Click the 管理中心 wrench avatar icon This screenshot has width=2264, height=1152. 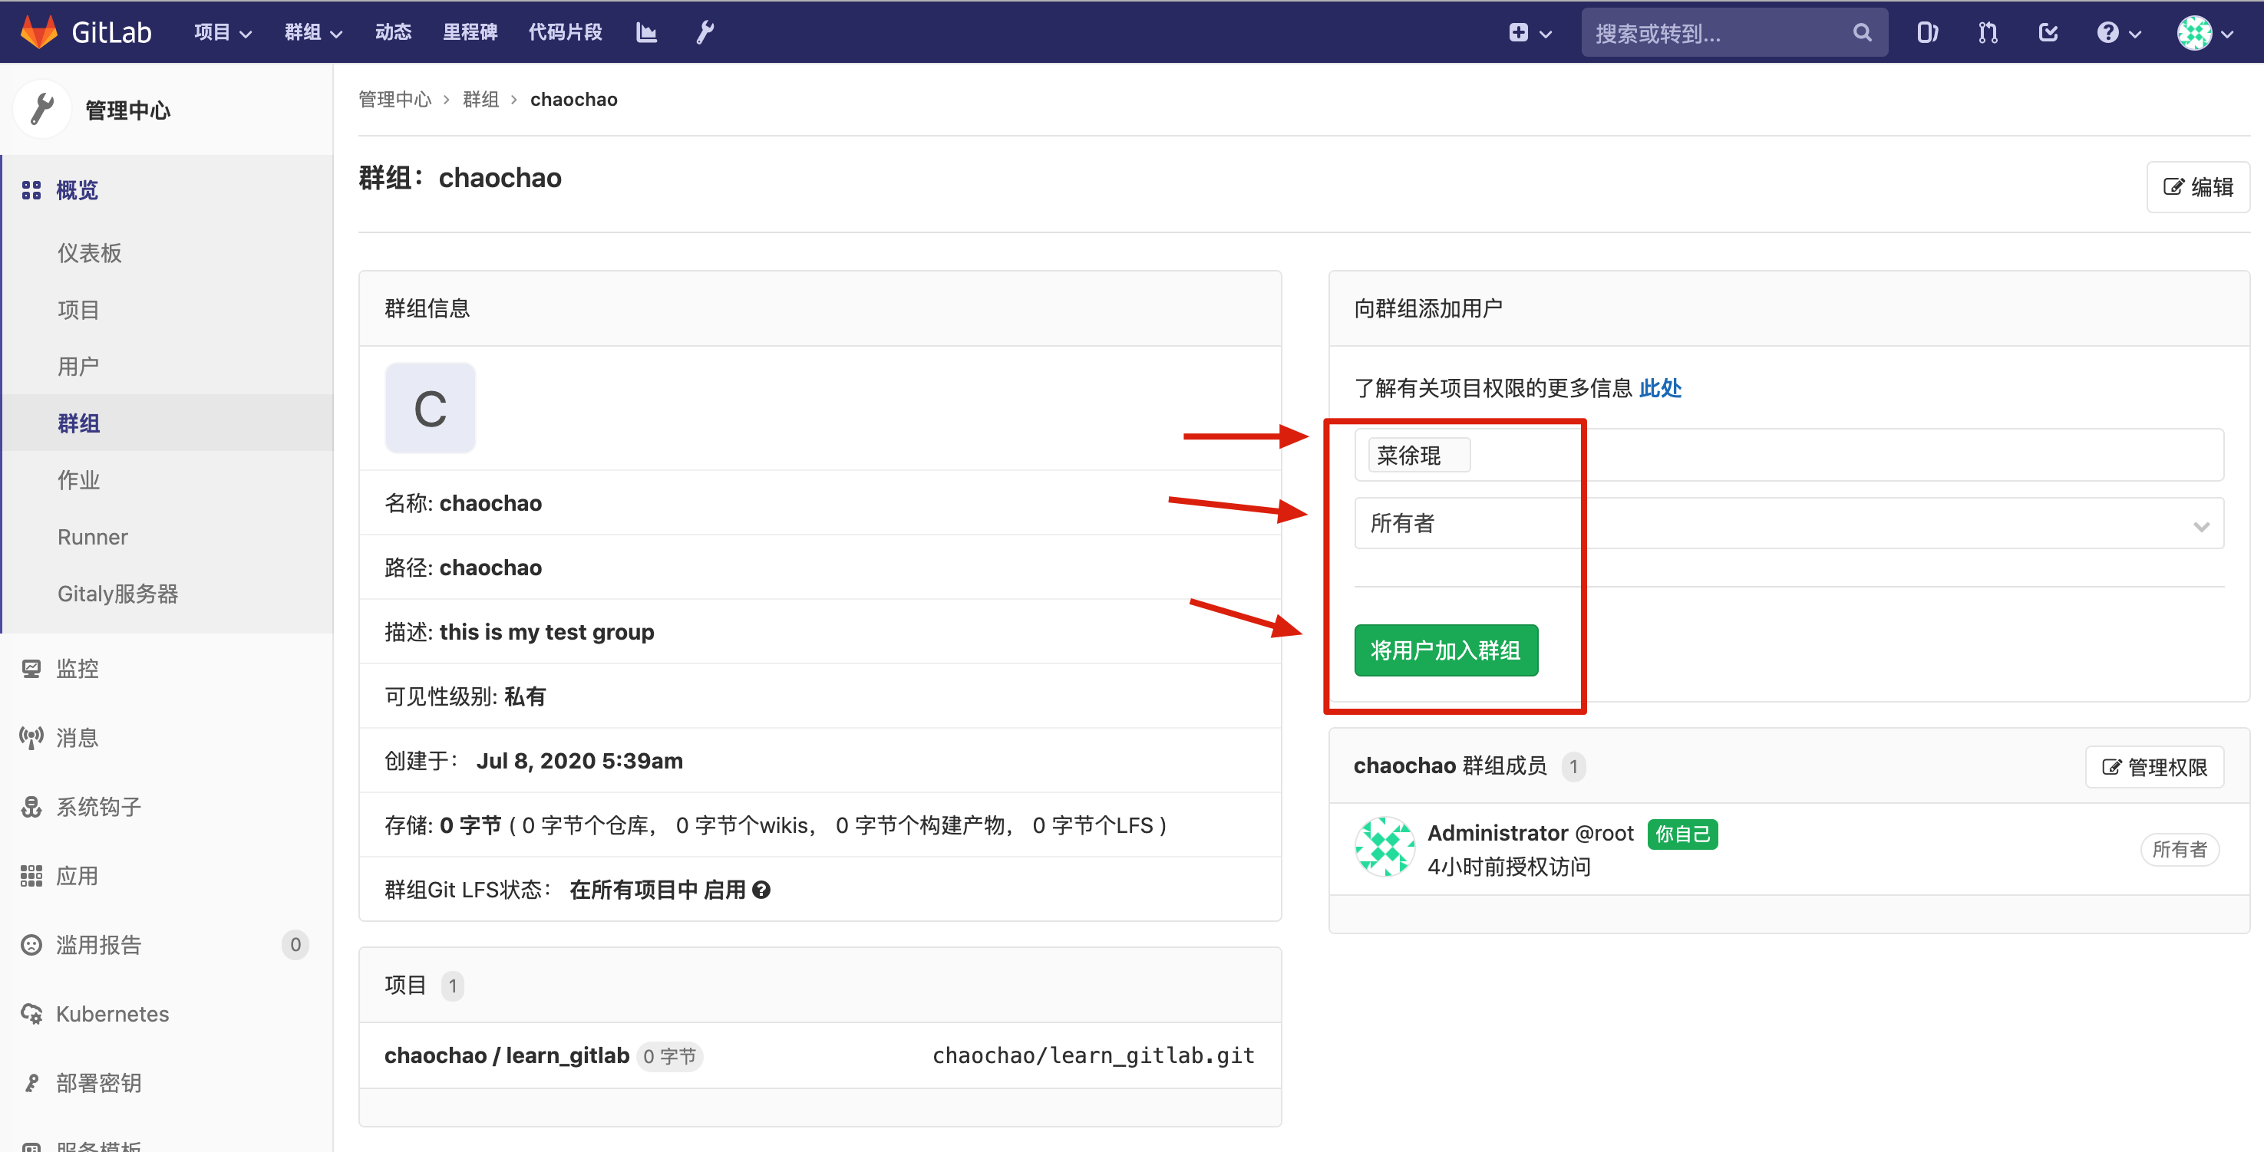[x=42, y=110]
